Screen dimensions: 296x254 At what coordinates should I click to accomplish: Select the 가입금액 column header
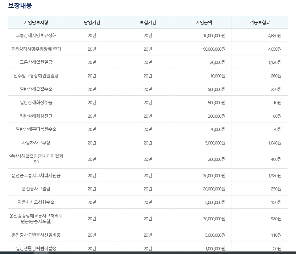(x=204, y=22)
